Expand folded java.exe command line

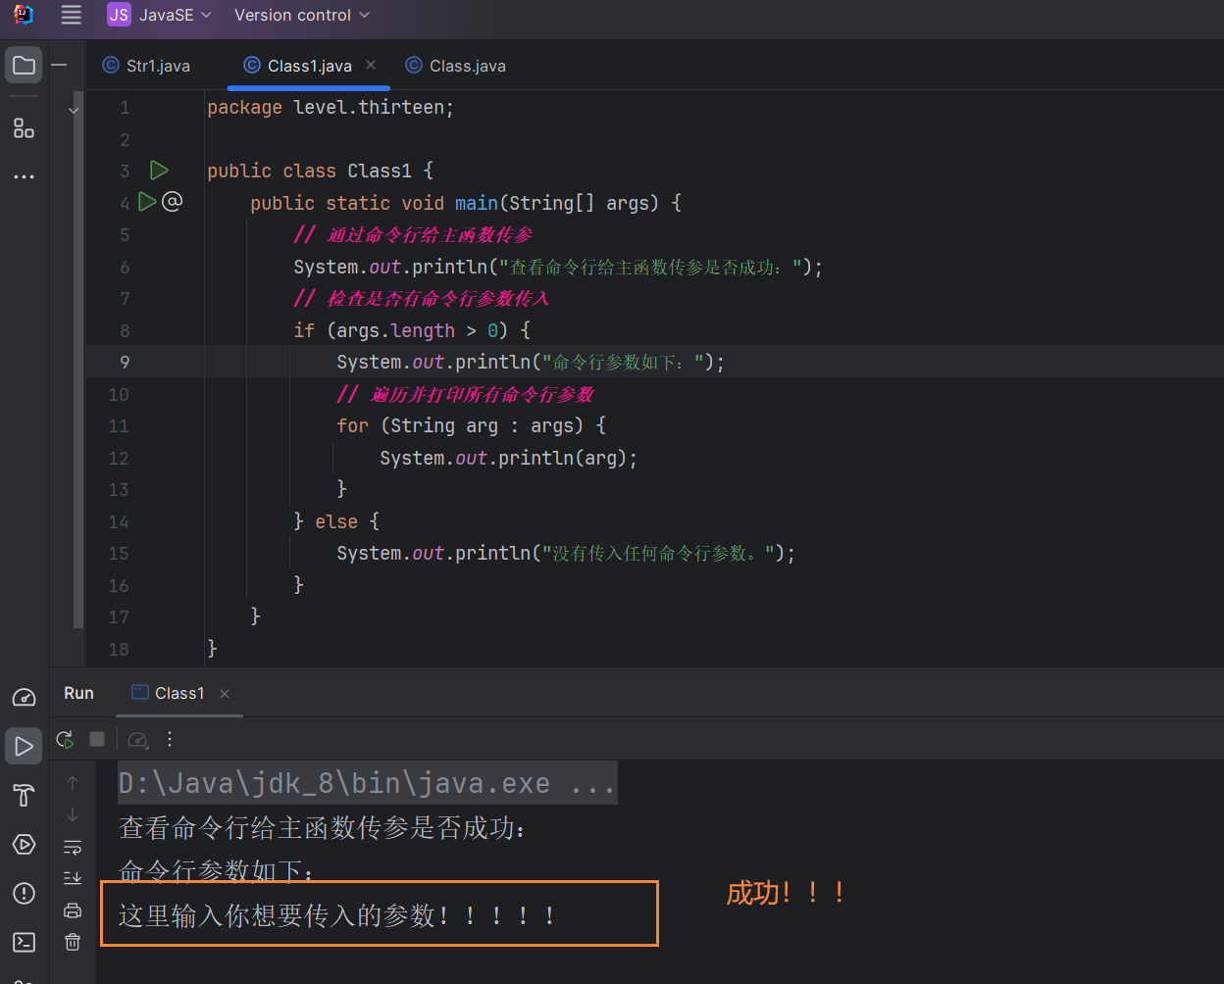click(368, 783)
